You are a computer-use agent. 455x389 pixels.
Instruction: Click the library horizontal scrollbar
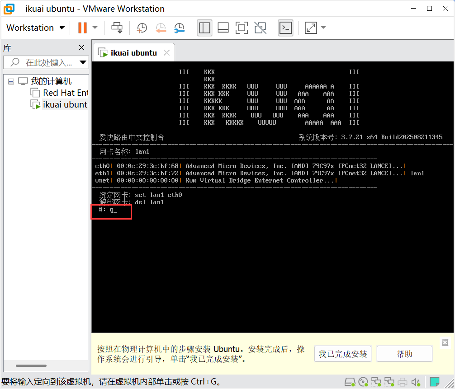[x=31, y=366]
